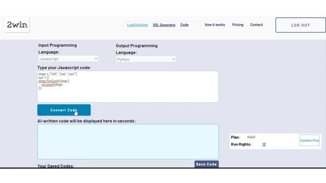Click the AI-written code output box
Image resolution: width=326 pixels, height=183 pixels.
[x=128, y=142]
